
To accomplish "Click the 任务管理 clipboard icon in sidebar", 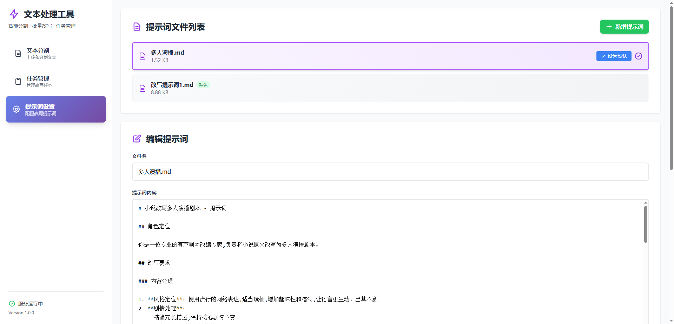I will point(18,82).
